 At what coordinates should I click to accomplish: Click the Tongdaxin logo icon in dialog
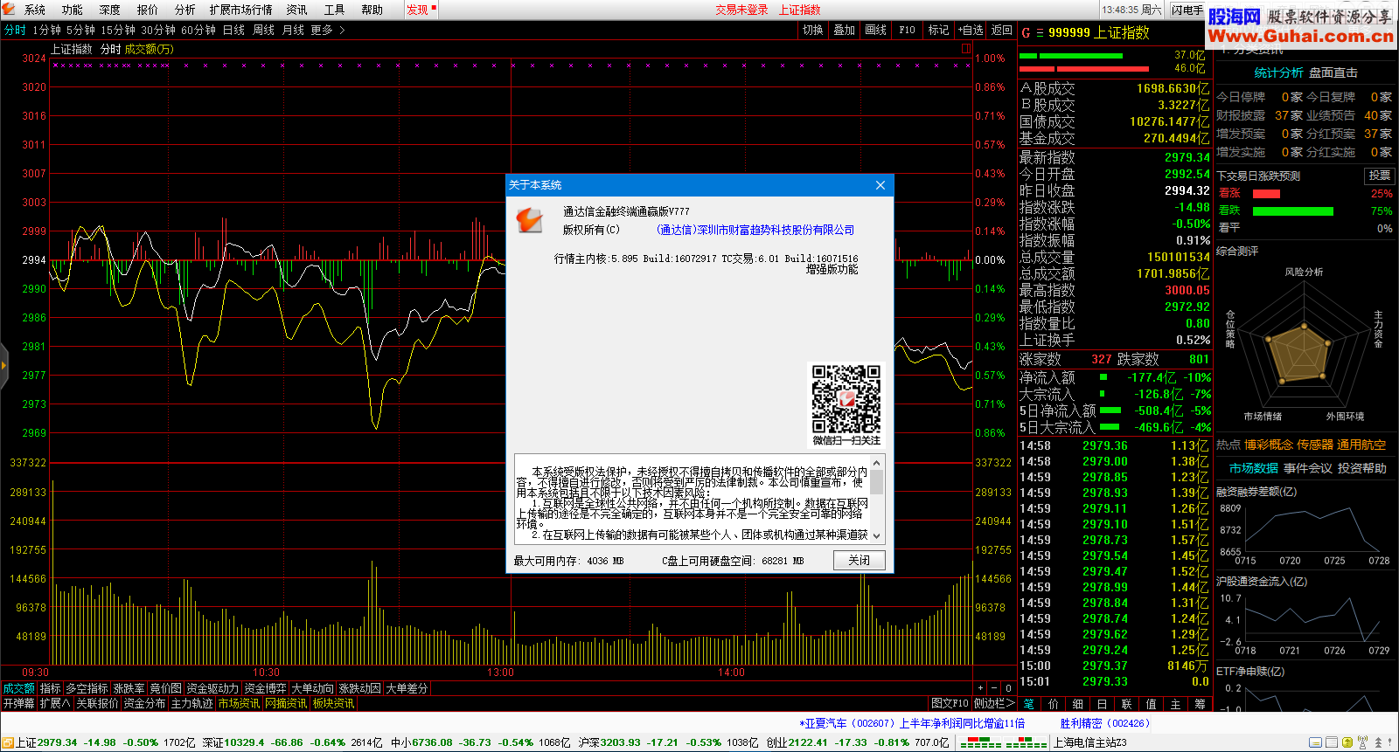click(x=530, y=219)
